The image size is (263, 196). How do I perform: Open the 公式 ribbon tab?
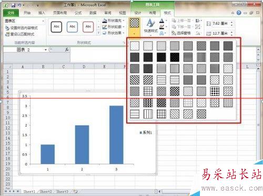coord(78,13)
